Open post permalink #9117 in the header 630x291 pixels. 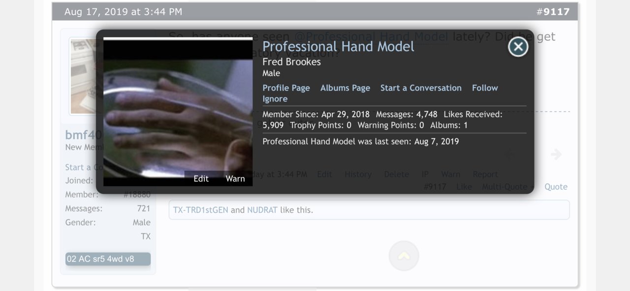(553, 11)
